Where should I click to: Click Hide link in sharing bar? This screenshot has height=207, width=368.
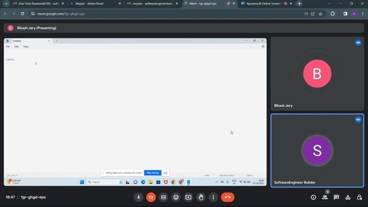165,172
